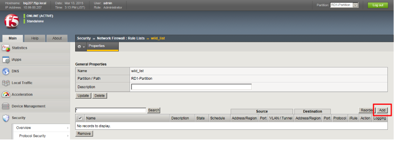Click the wild_list breadcrumb text
The height and width of the screenshot is (141, 394).
[158, 39]
